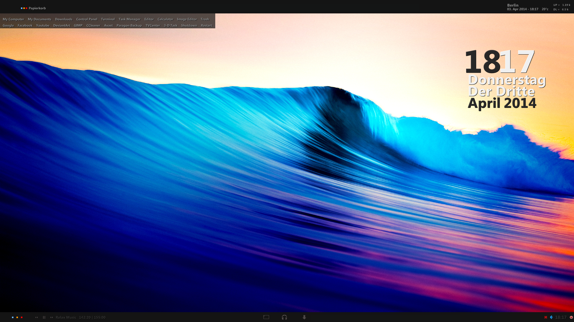
Task: Click the desktop/screen icon in bottom bar
Action: tap(266, 317)
